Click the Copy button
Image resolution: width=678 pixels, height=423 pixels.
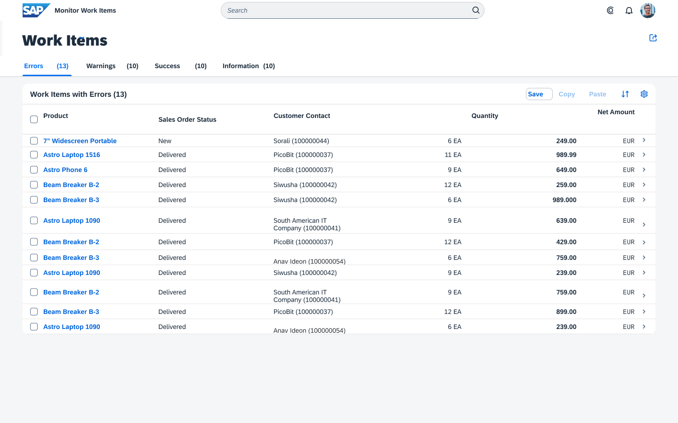click(567, 94)
